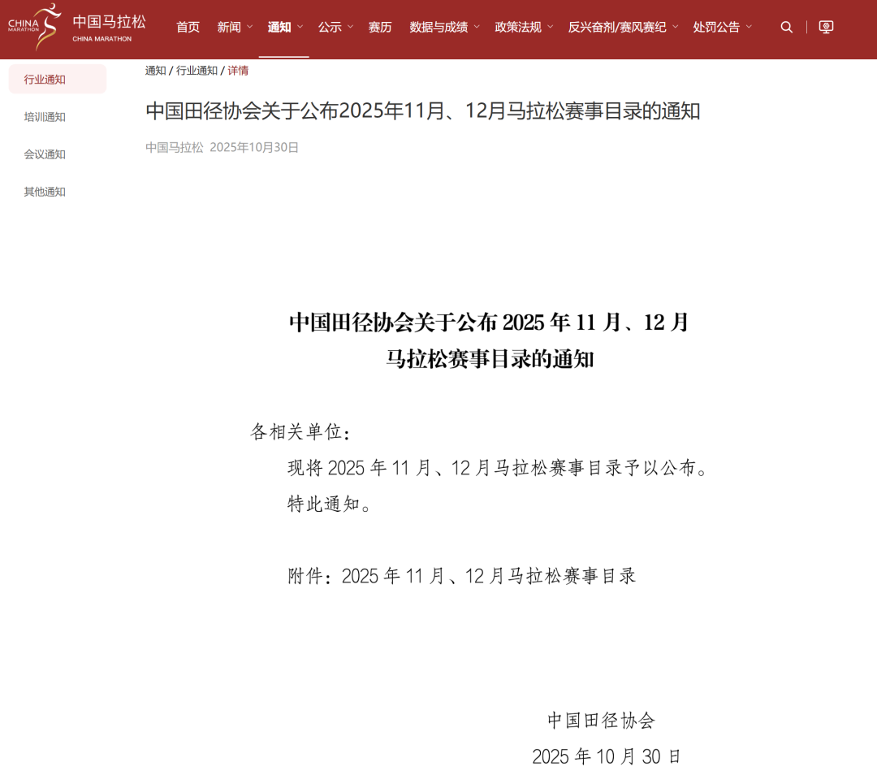Open the 赛历 calendar menu item
This screenshot has height=775, width=877.
point(380,27)
